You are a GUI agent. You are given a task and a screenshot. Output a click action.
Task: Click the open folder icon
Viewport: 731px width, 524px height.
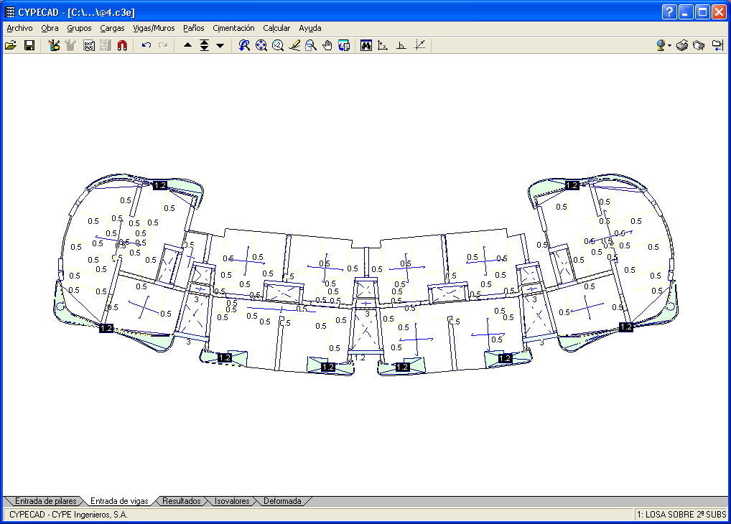point(10,45)
